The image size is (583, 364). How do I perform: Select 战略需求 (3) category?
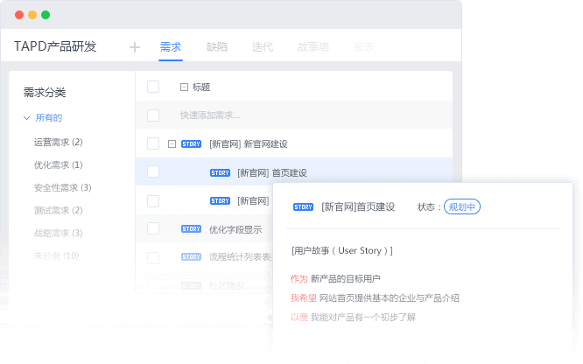point(58,233)
